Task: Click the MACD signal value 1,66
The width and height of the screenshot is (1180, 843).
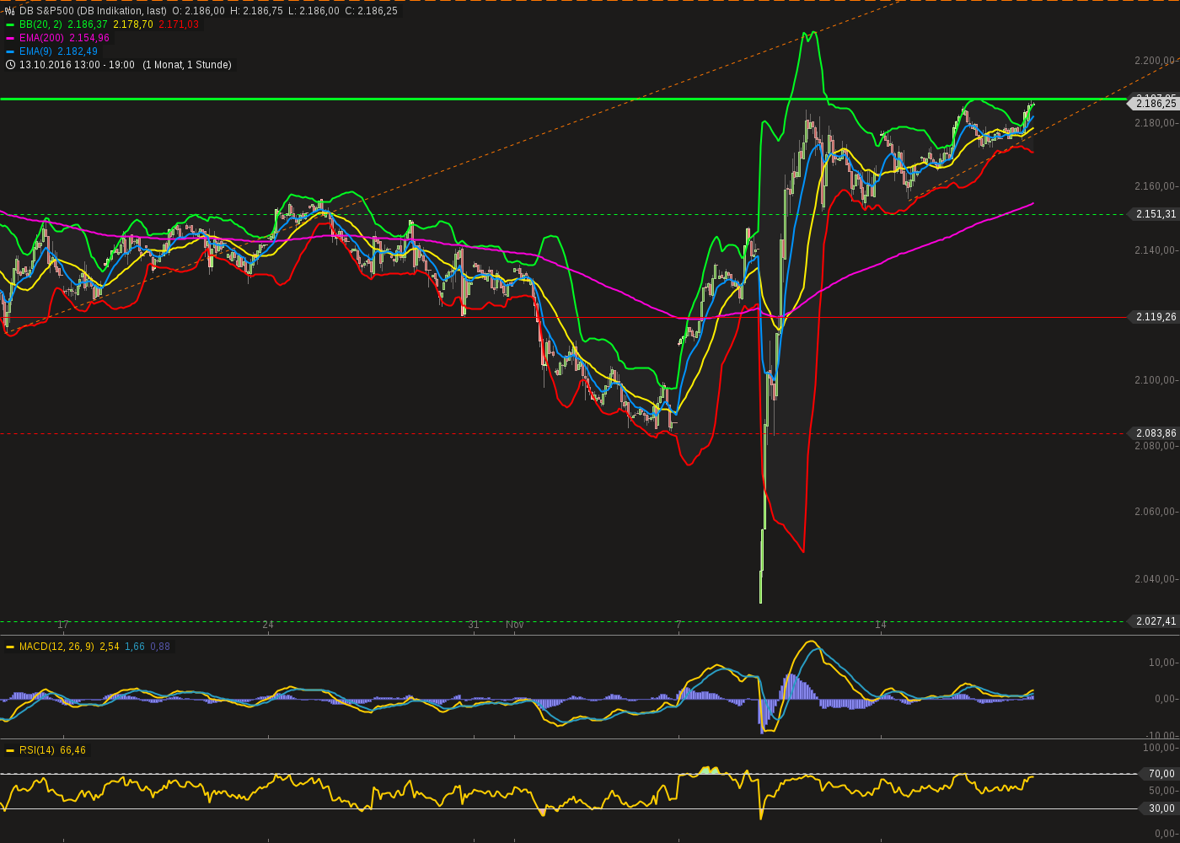Action: coord(135,647)
